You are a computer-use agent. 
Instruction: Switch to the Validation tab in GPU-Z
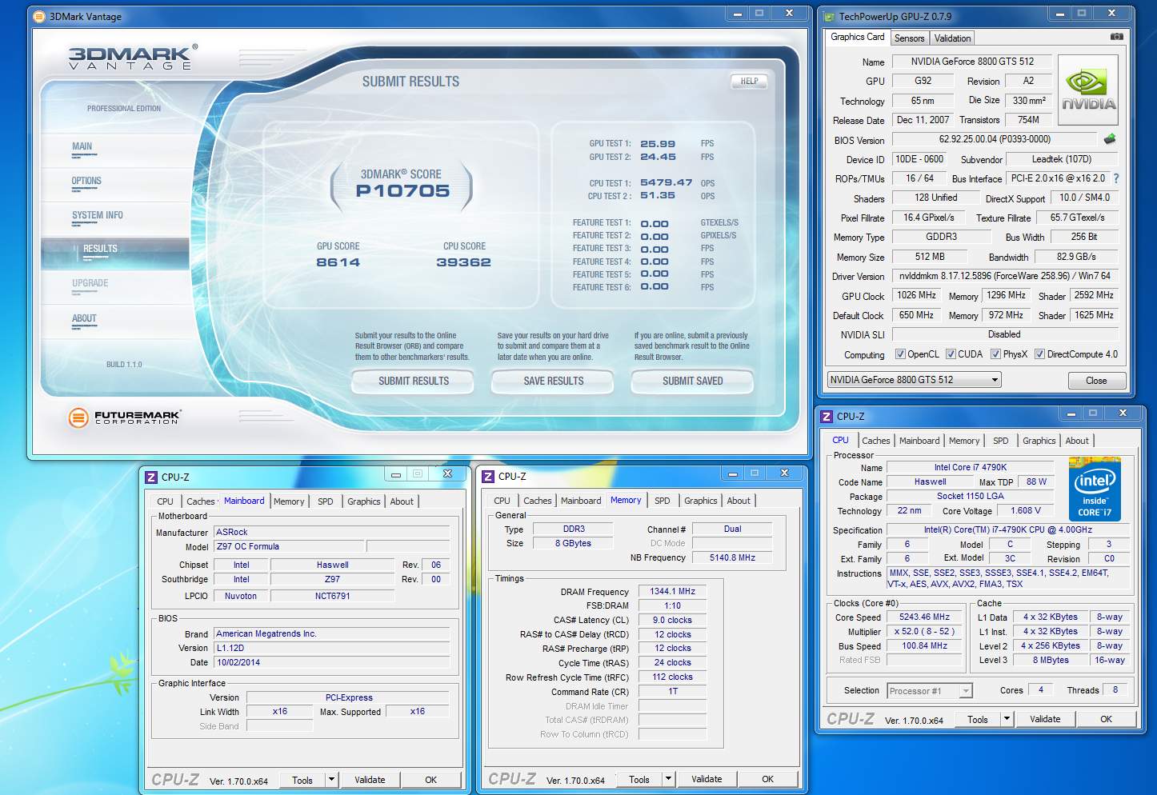tap(952, 38)
